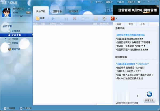Click the 进度 column header
160x111 pixels.
point(95,24)
